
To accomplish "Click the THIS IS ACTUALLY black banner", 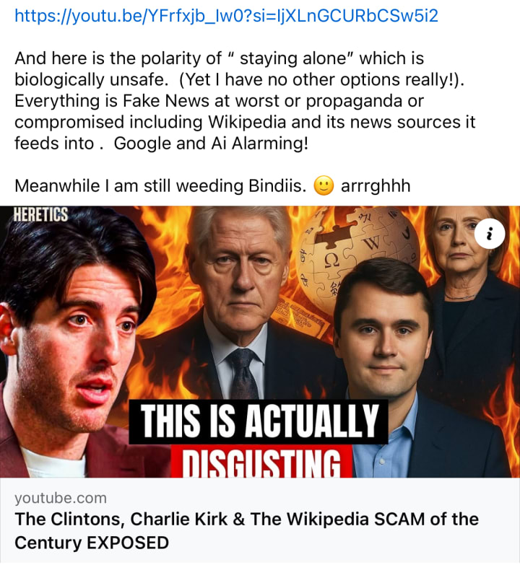I will click(x=259, y=421).
